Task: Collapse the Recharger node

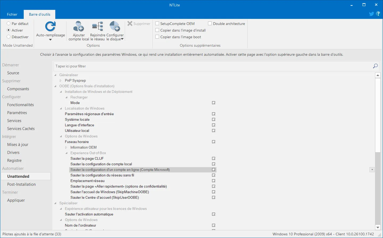Action: tap(66, 97)
